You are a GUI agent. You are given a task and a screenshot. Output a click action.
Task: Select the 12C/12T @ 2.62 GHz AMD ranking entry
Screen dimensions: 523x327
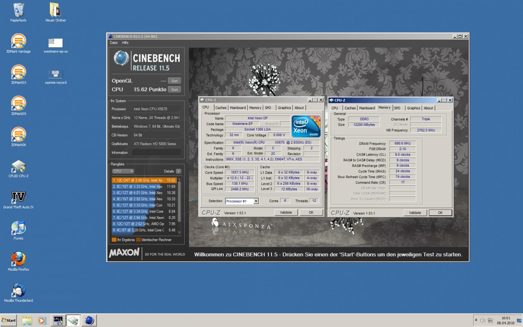point(144,224)
